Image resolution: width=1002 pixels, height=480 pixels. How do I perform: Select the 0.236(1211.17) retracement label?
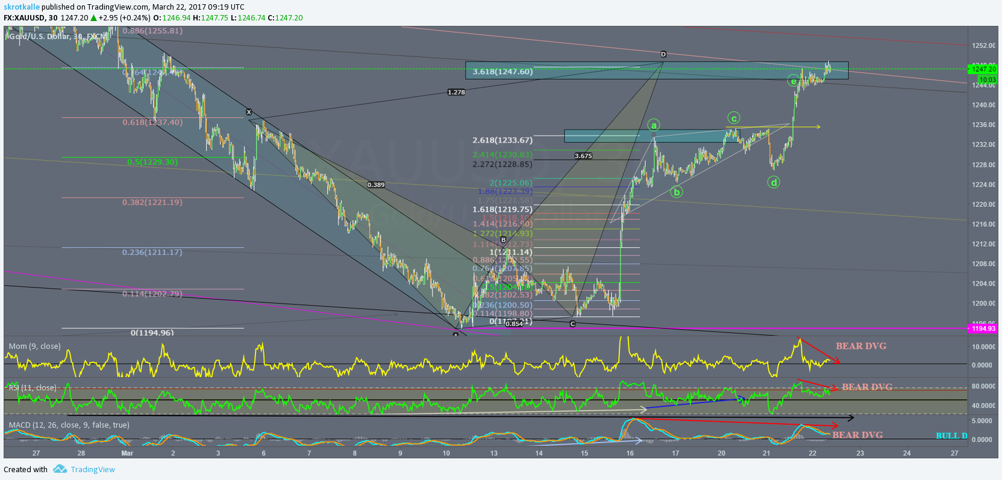tap(152, 252)
